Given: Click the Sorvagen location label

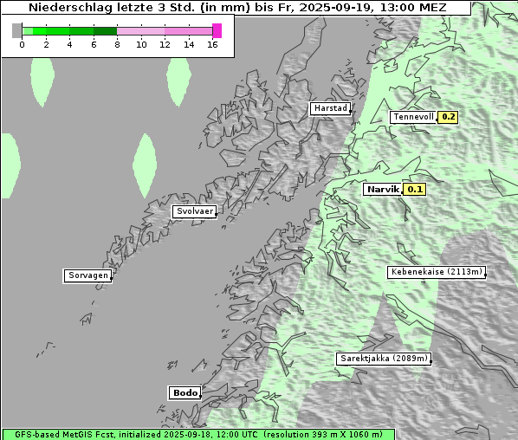Looking at the screenshot, I should click(x=87, y=275).
